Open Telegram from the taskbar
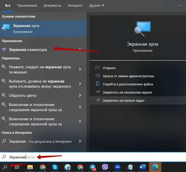This screenshot has width=186, height=172. click(x=93, y=167)
